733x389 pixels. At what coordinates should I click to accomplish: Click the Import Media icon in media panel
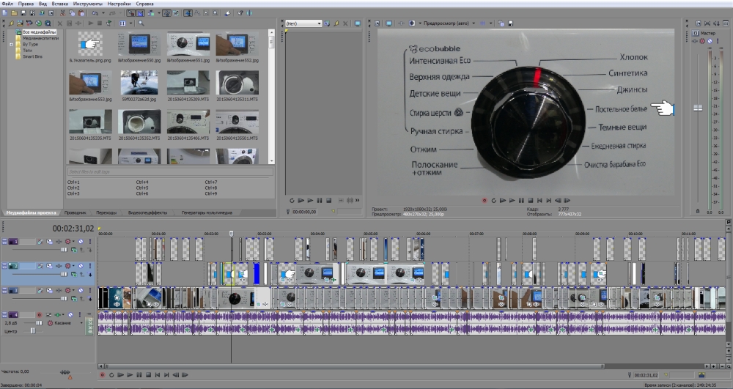point(20,23)
